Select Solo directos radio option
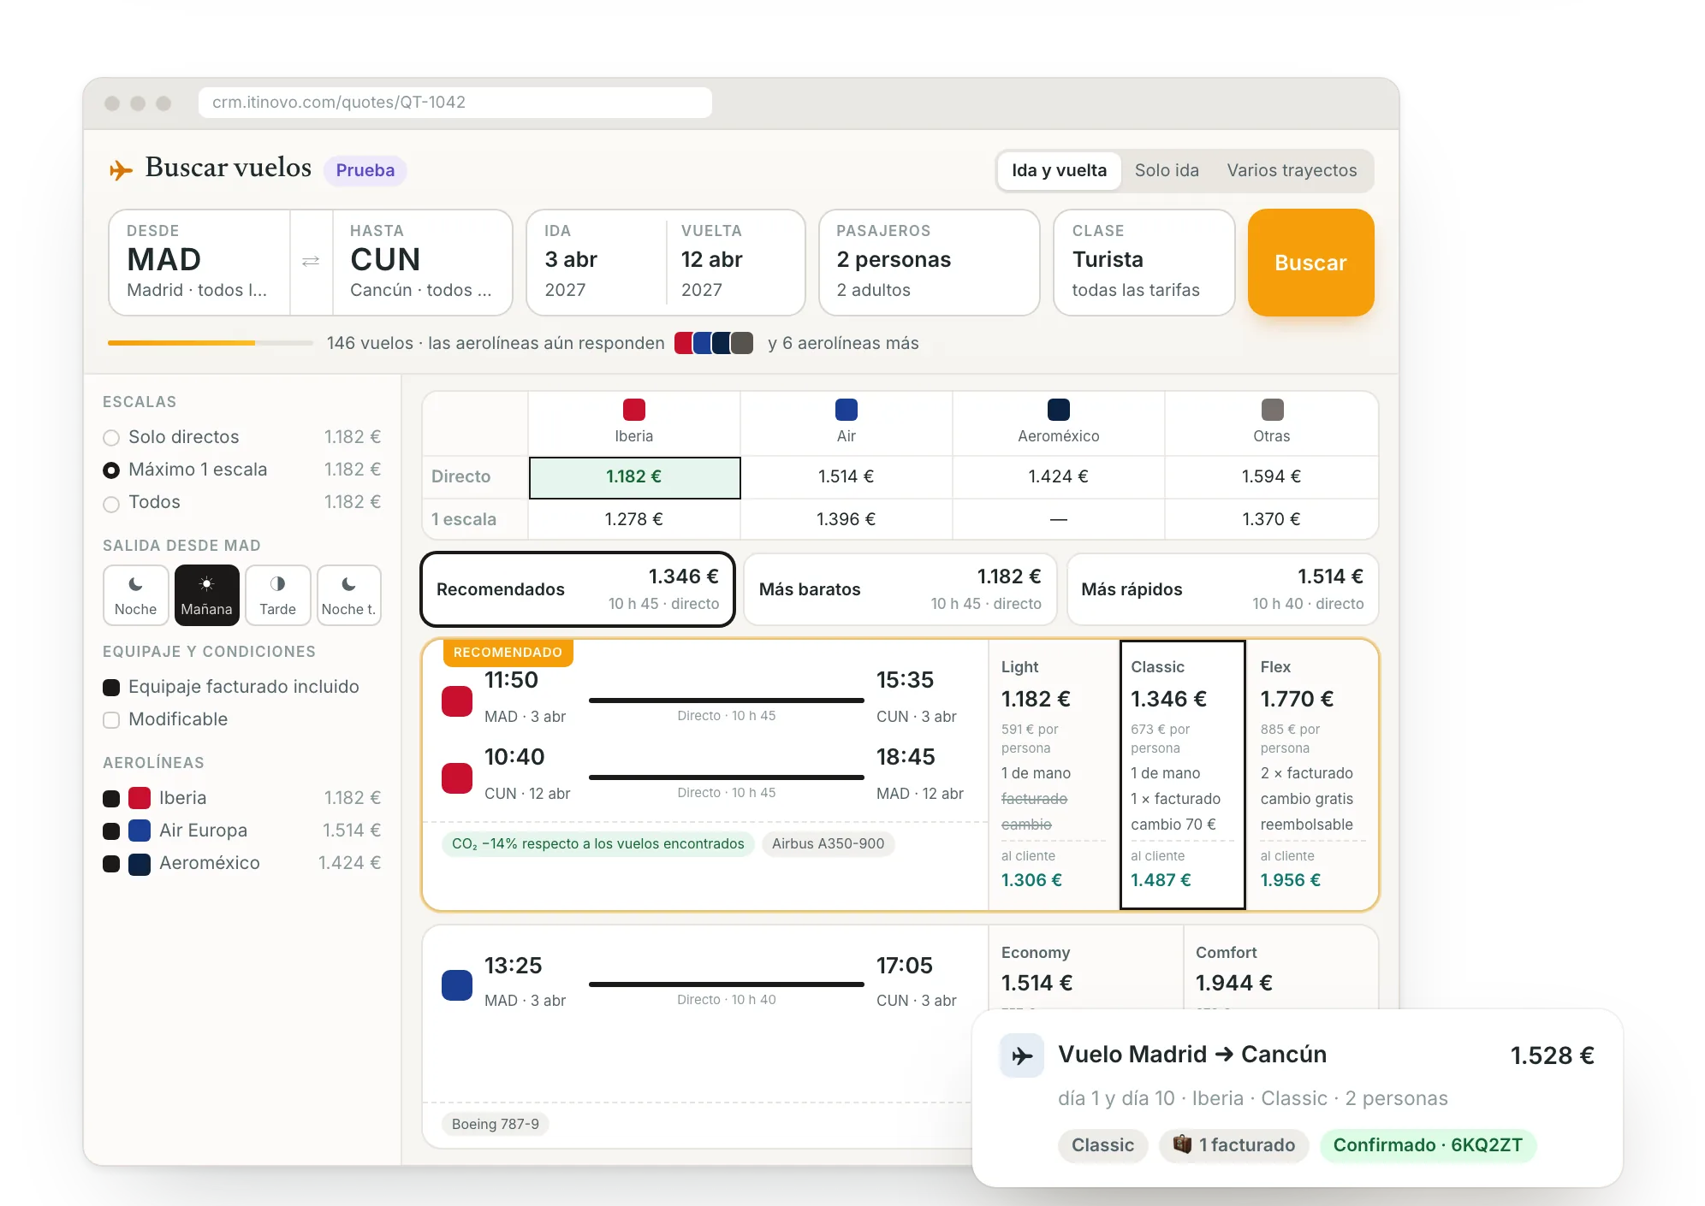 [111, 438]
